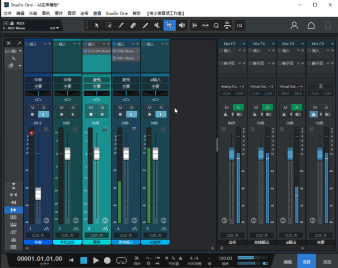Image resolution: width=338 pixels, height=268 pixels.
Task: Open the 查看 menu
Action: (97, 13)
